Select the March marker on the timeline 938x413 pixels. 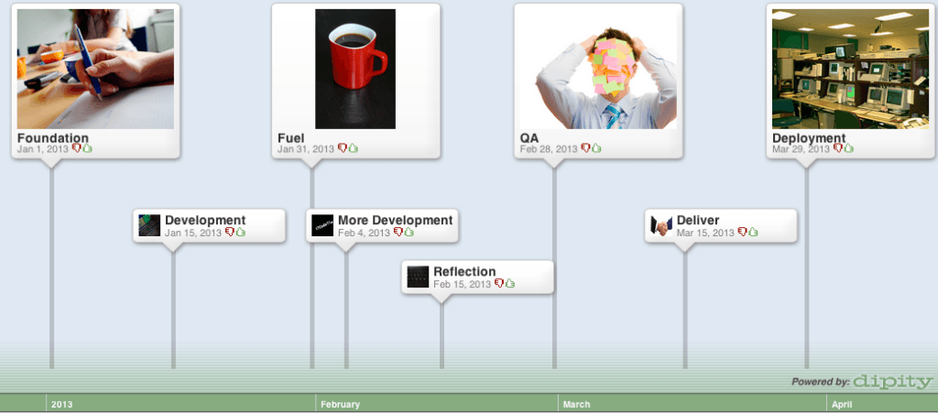coord(576,404)
